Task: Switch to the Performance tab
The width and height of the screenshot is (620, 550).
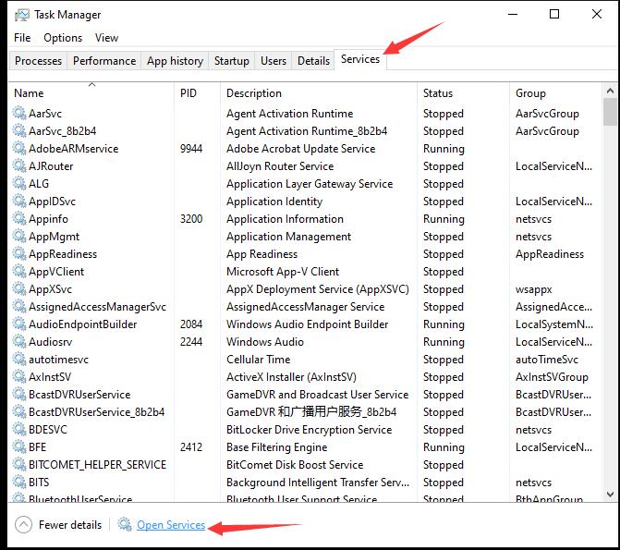Action: [104, 61]
